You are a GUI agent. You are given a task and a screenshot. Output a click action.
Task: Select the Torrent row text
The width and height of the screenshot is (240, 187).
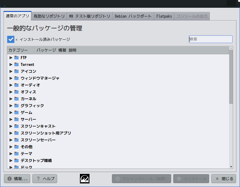(28, 64)
